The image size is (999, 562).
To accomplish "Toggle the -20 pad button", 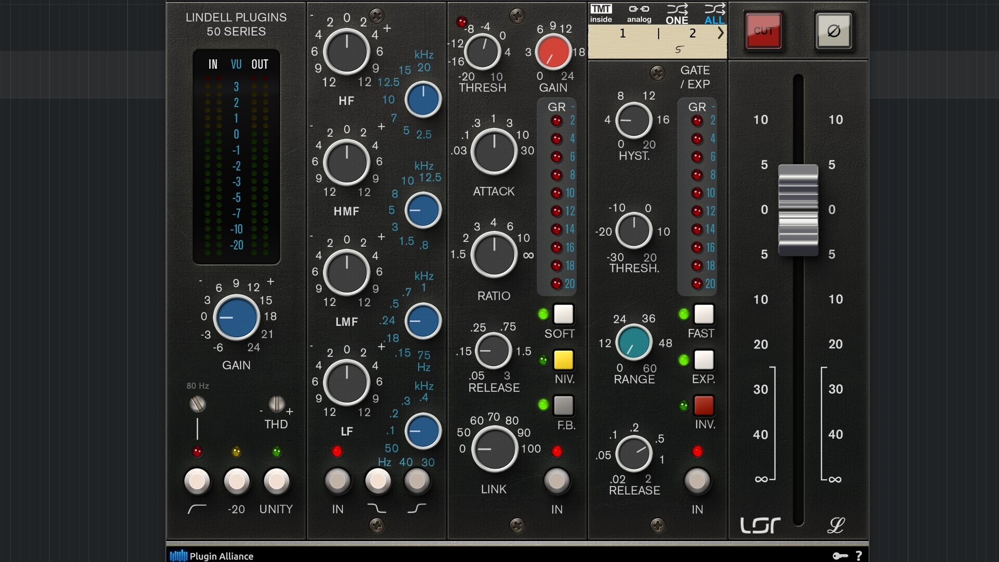I will tap(237, 481).
